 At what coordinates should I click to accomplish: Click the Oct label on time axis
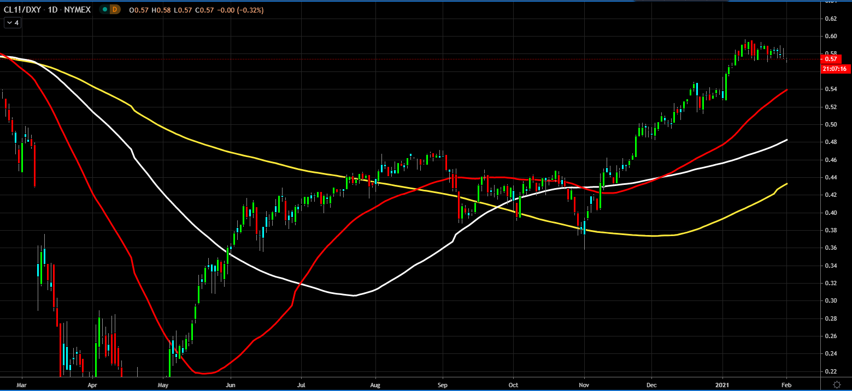513,384
